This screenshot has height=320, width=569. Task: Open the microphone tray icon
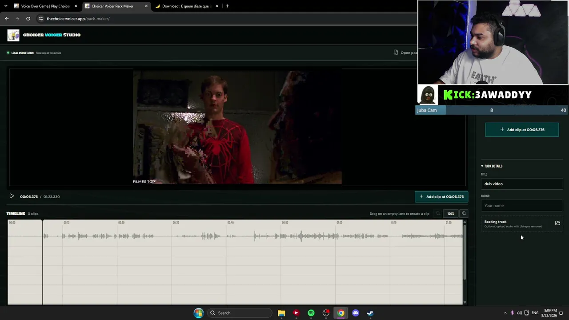pos(512,313)
